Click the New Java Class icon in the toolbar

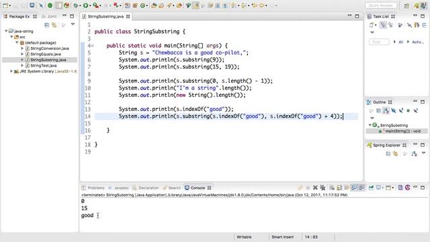coord(142,5)
